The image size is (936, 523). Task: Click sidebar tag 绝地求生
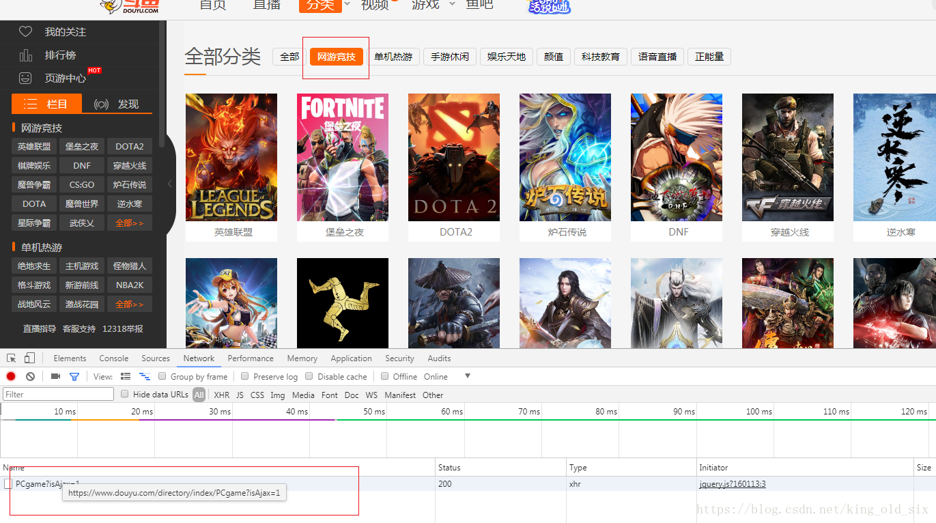pos(34,266)
